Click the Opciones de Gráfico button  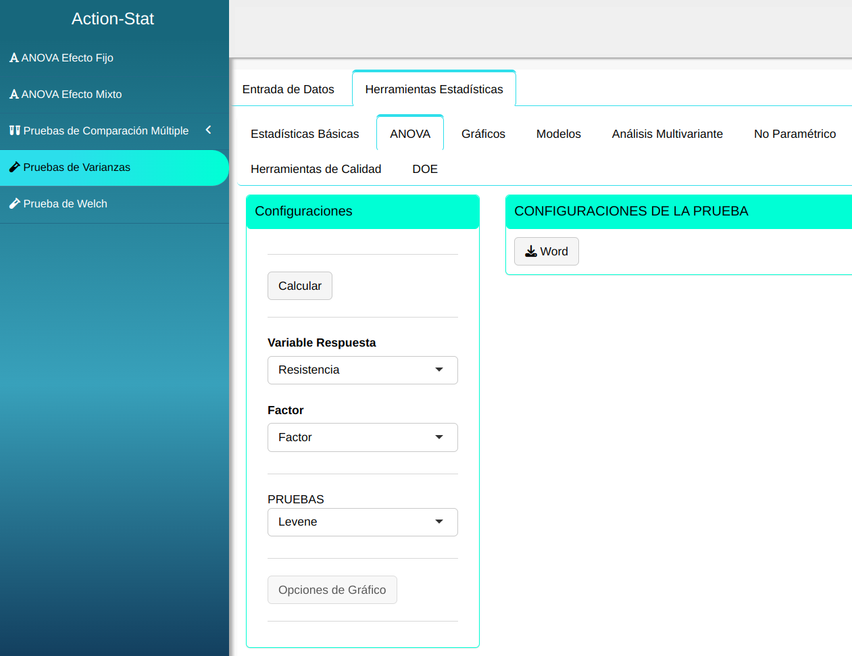(332, 590)
